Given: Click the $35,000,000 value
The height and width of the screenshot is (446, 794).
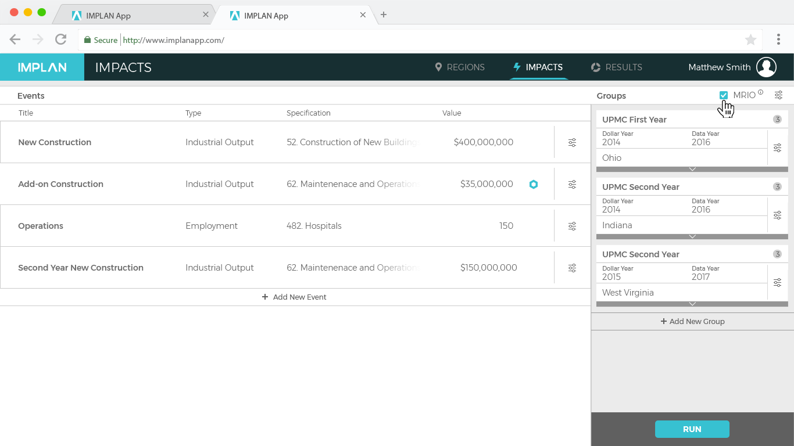Looking at the screenshot, I should 487,184.
